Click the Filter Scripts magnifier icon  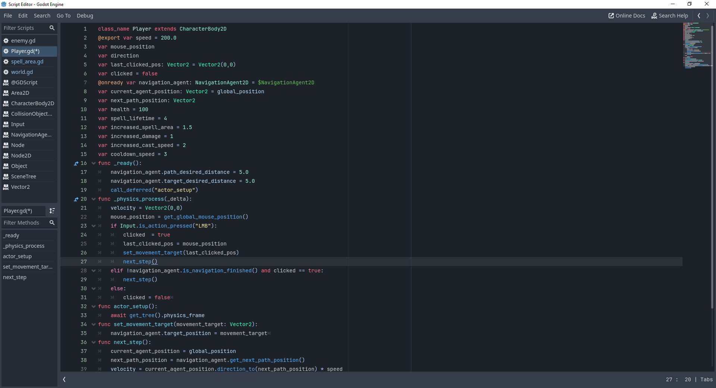click(x=52, y=28)
